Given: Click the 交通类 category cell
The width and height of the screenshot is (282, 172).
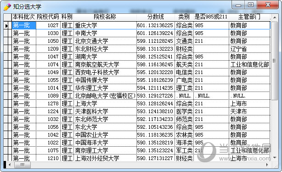Looking at the screenshot, I should [184, 41].
